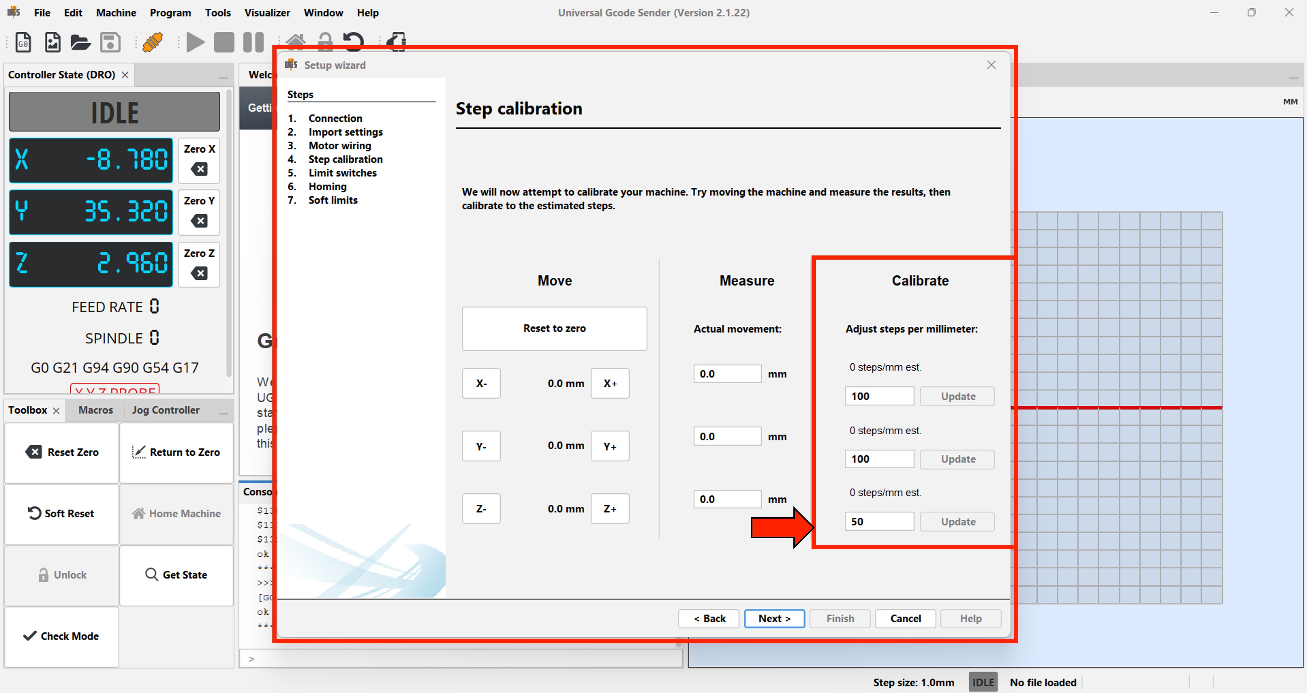This screenshot has width=1307, height=693.
Task: Click the Z steps per millimeter field
Action: (x=879, y=522)
